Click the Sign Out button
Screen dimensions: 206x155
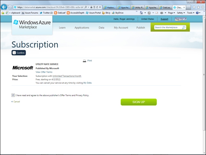click(181, 19)
